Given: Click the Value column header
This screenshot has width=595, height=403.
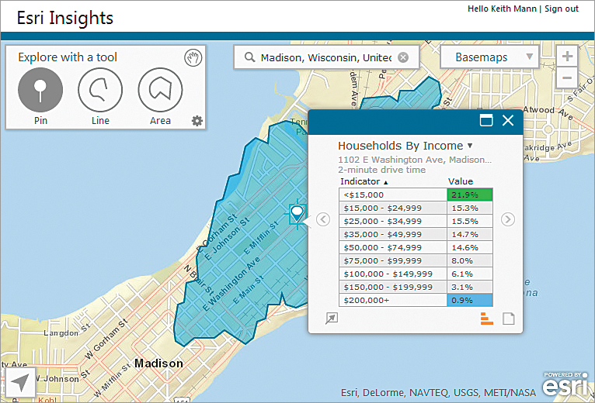Looking at the screenshot, I should 461,181.
